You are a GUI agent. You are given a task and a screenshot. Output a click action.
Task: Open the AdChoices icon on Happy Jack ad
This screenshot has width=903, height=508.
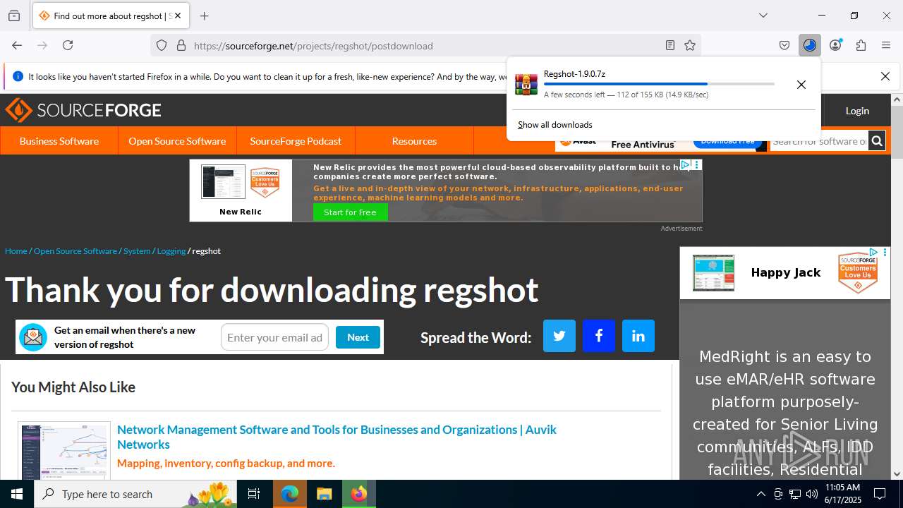(x=873, y=253)
